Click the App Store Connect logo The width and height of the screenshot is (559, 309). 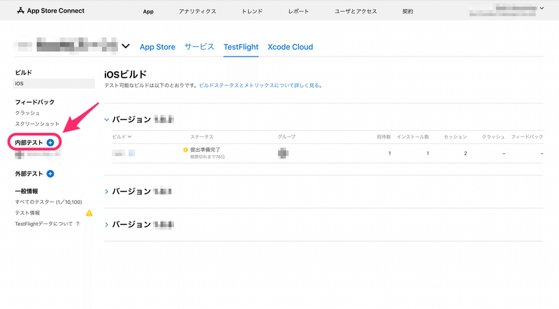[x=50, y=10]
